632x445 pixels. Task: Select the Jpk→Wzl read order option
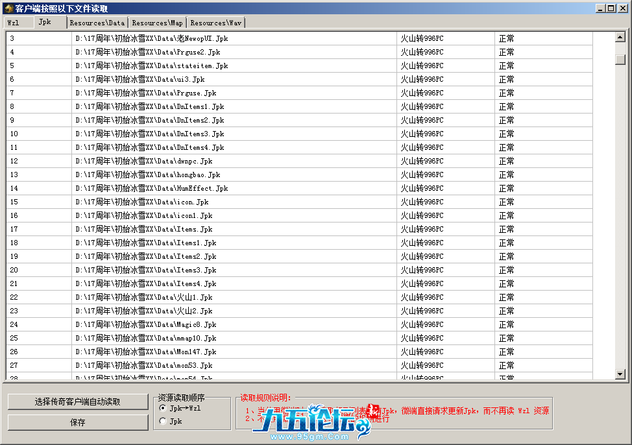coord(163,408)
